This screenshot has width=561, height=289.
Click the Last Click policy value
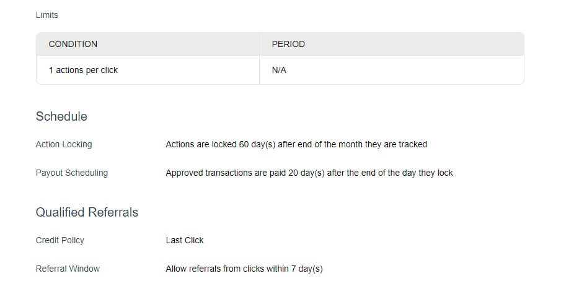pyautogui.click(x=185, y=240)
